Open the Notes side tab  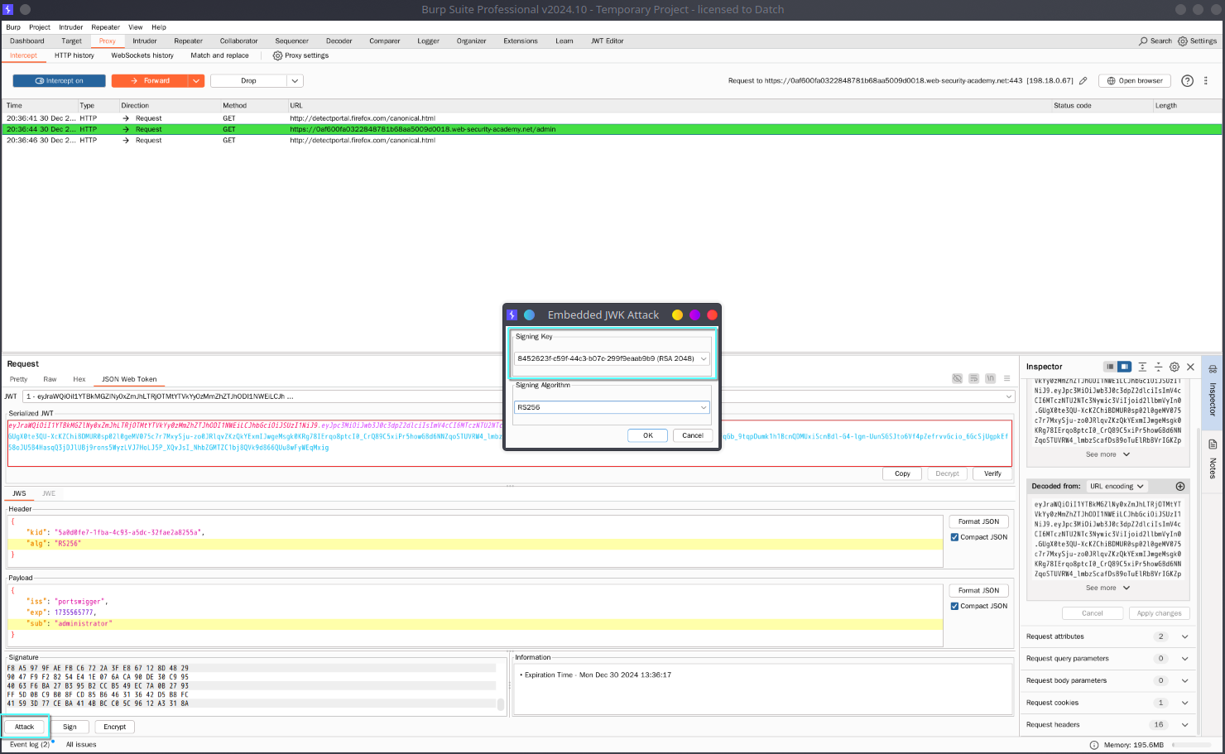click(1213, 459)
